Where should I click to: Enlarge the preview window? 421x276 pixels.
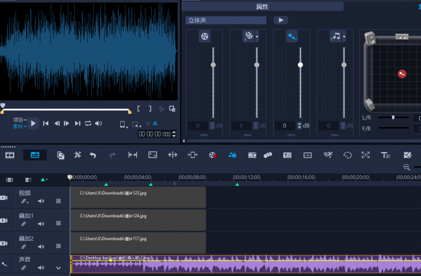(x=172, y=109)
